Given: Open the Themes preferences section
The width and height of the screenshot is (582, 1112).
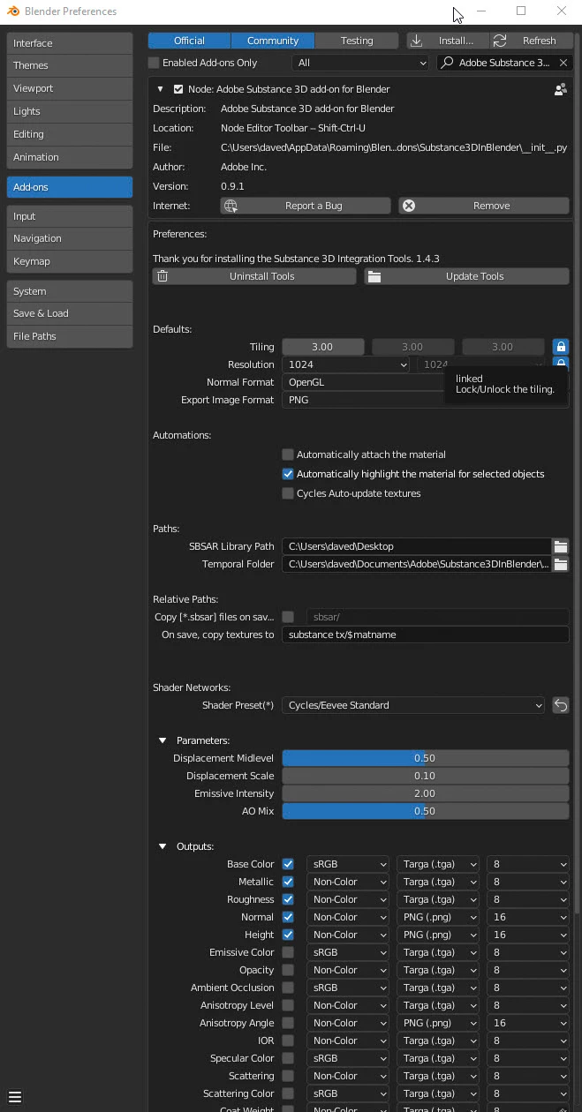Looking at the screenshot, I should [x=70, y=65].
